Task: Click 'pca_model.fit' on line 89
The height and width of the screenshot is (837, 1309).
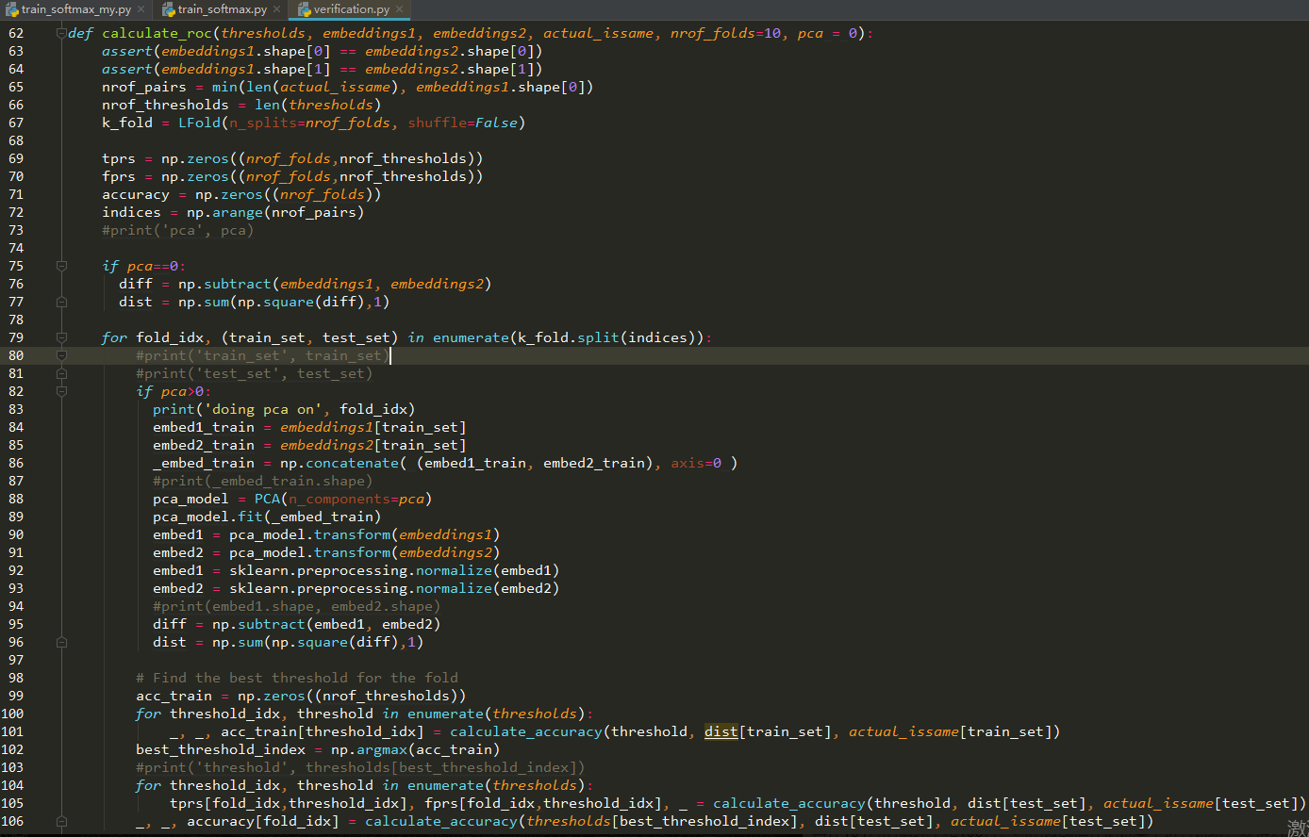Action: 207,517
